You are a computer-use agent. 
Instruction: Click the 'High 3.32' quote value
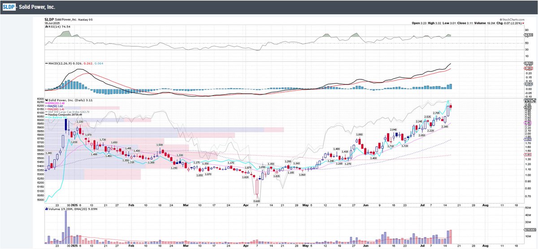click(x=434, y=23)
